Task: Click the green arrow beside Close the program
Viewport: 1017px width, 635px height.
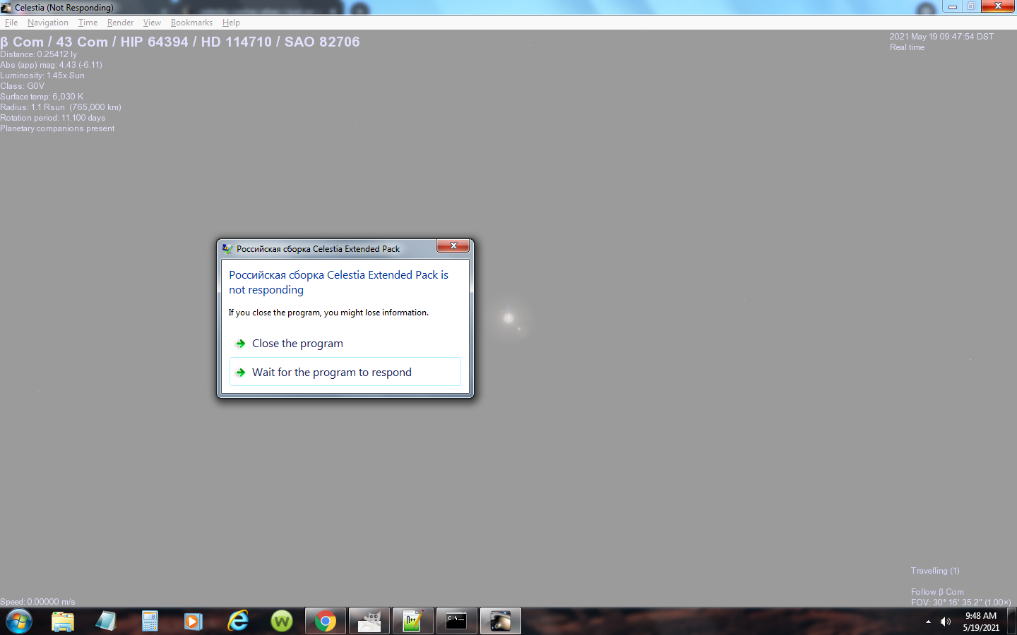Action: 241,344
